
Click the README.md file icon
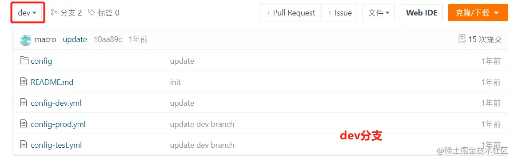pyautogui.click(x=24, y=82)
